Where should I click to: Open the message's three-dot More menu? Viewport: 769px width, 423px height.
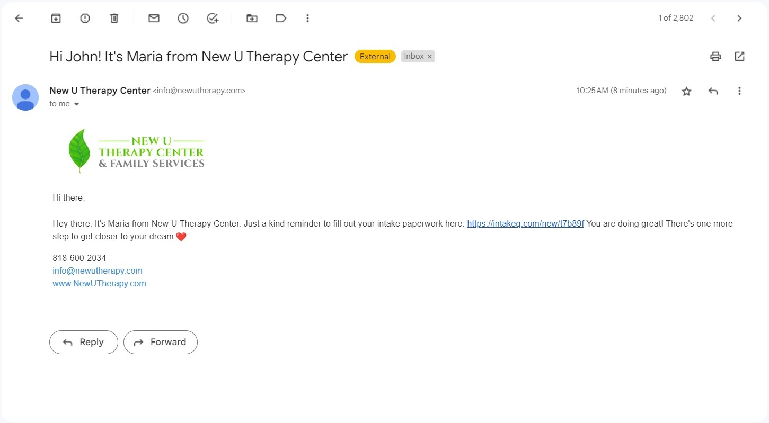739,91
